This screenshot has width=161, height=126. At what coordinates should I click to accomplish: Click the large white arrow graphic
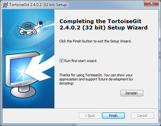point(40,68)
